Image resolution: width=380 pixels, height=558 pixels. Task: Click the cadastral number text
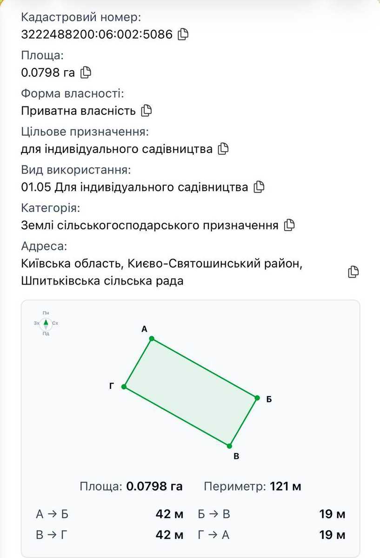(x=97, y=34)
